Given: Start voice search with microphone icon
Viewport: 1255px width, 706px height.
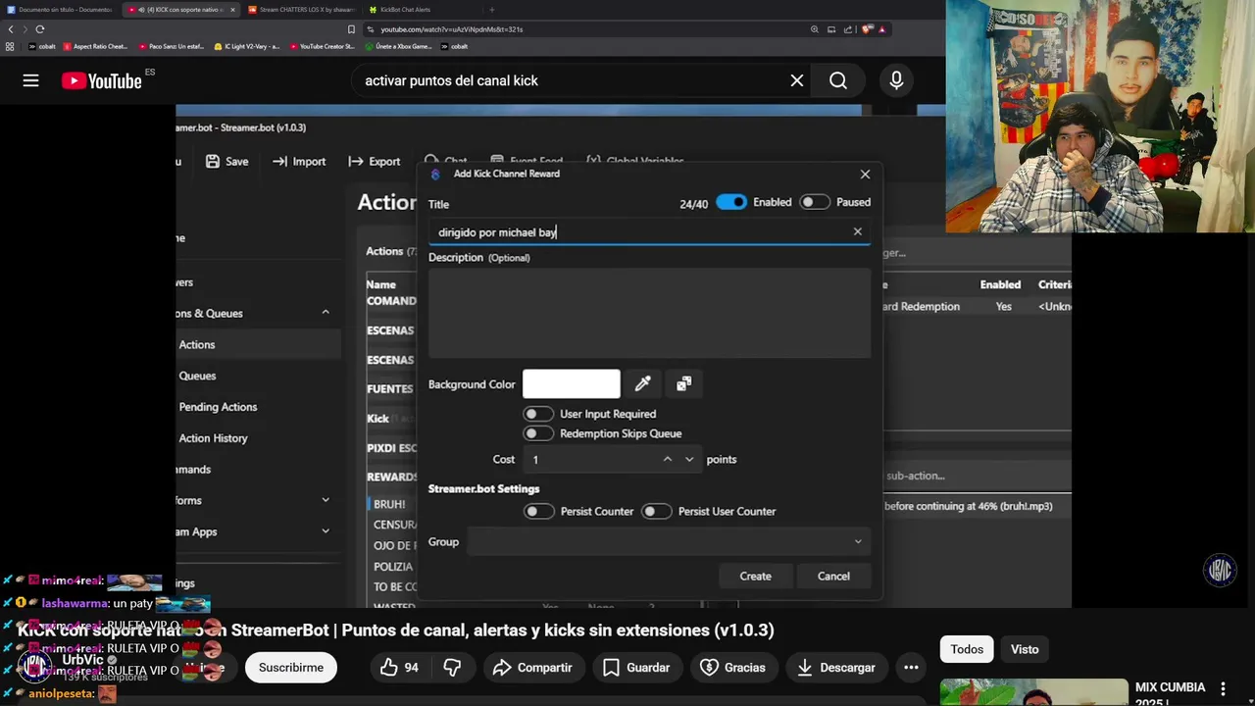Looking at the screenshot, I should (x=896, y=80).
